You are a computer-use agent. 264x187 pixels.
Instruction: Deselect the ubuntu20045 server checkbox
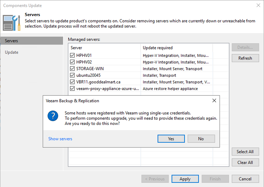pyautogui.click(x=72, y=75)
